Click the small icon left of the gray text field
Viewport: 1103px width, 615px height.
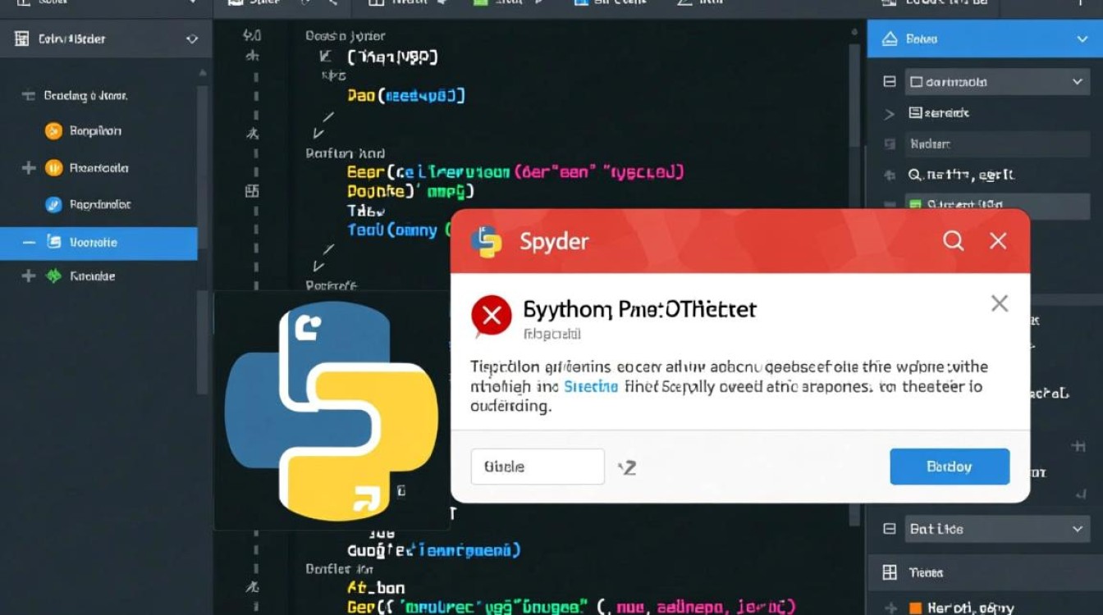[889, 144]
